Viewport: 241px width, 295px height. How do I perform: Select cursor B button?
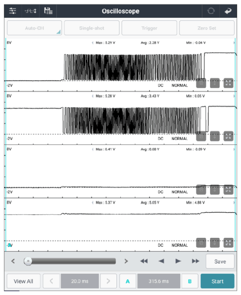tap(190, 281)
